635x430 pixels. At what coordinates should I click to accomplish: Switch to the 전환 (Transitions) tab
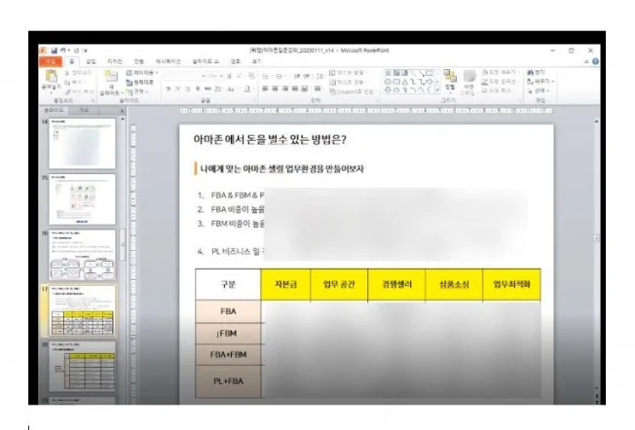(139, 61)
